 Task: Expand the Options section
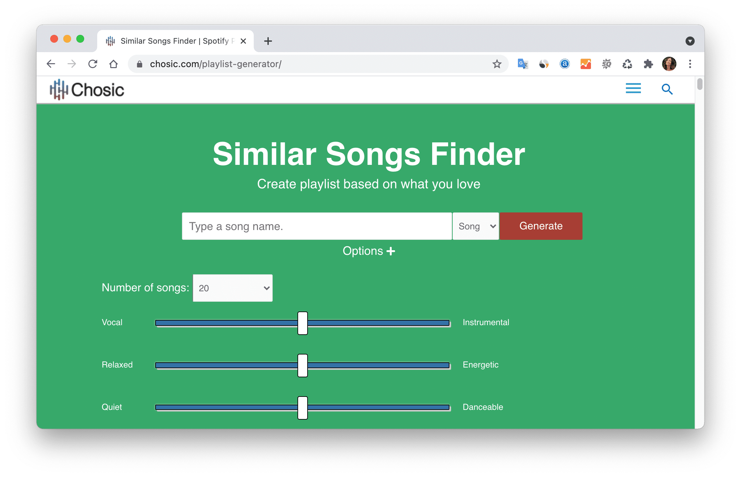[x=369, y=251]
